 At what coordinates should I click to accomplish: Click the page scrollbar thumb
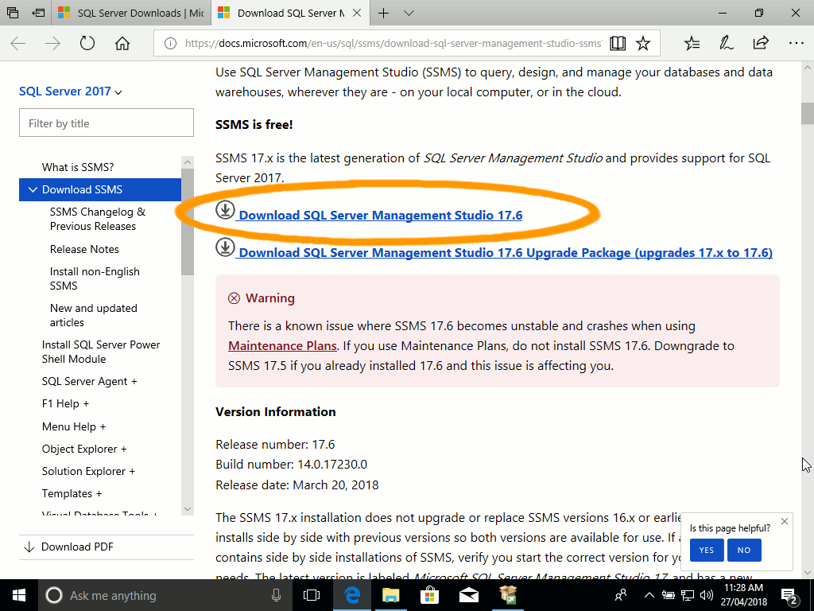(808, 114)
